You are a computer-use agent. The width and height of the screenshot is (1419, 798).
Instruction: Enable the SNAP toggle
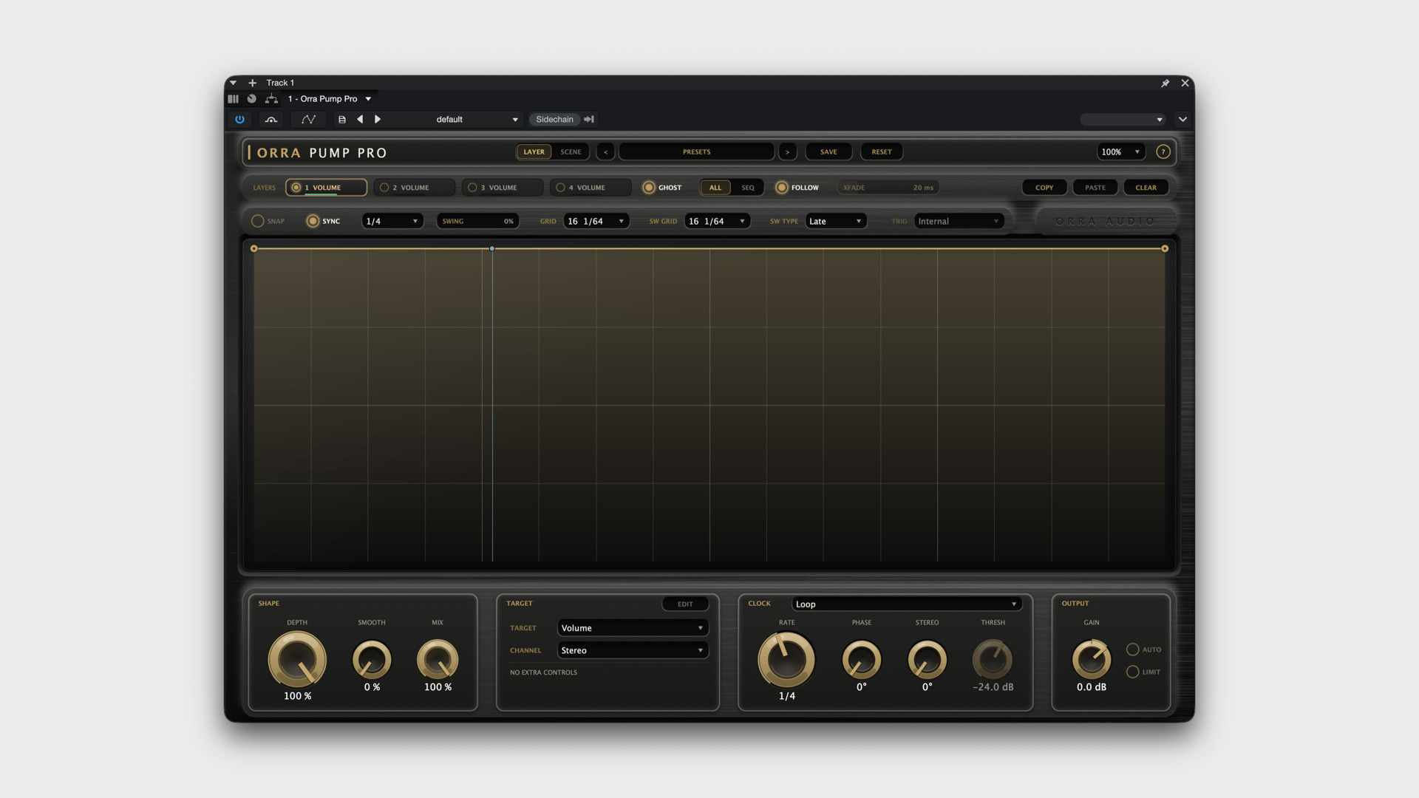point(257,221)
